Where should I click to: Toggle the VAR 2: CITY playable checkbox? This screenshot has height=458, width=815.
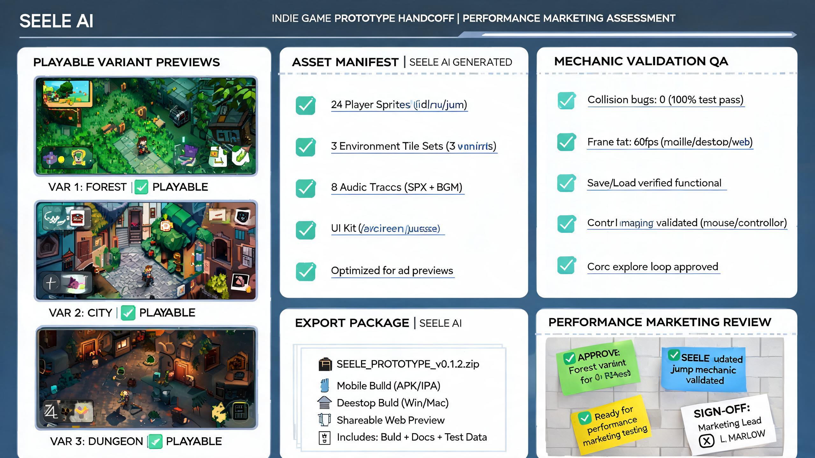point(128,313)
